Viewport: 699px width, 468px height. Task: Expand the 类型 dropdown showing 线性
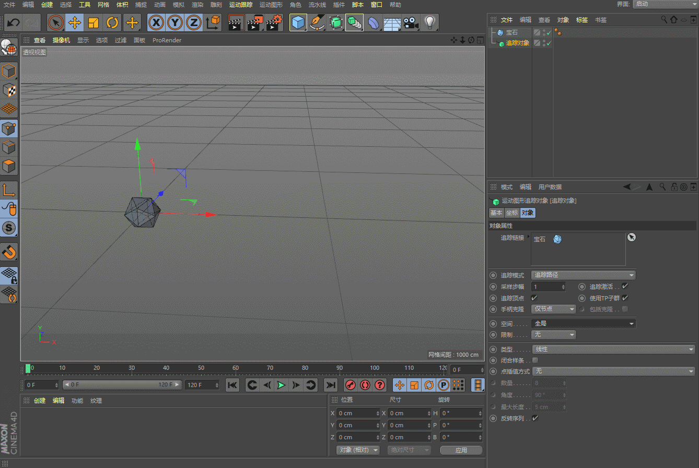613,349
